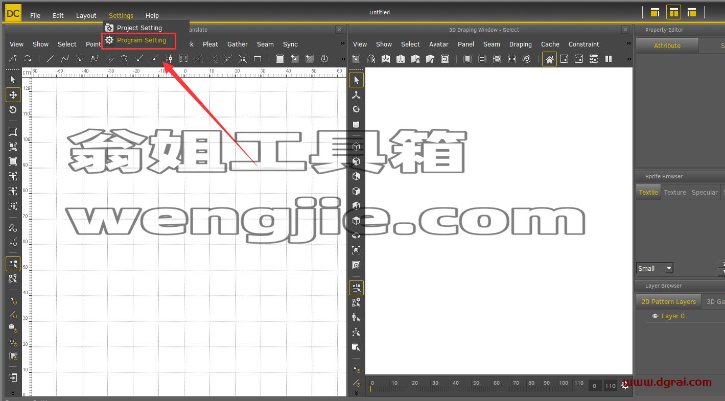Expand more tools at bottom of 2D sidebar
The width and height of the screenshot is (725, 401).
click(13, 393)
